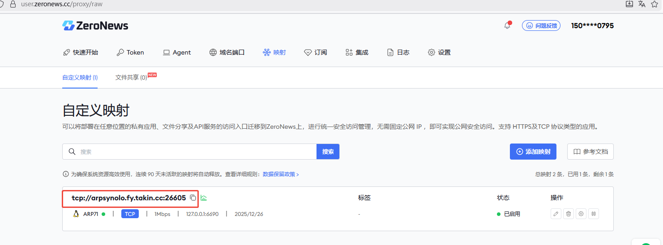Screen dimensions: 663x245
Task: Open traffic statistics chart icon
Action: coord(204,198)
